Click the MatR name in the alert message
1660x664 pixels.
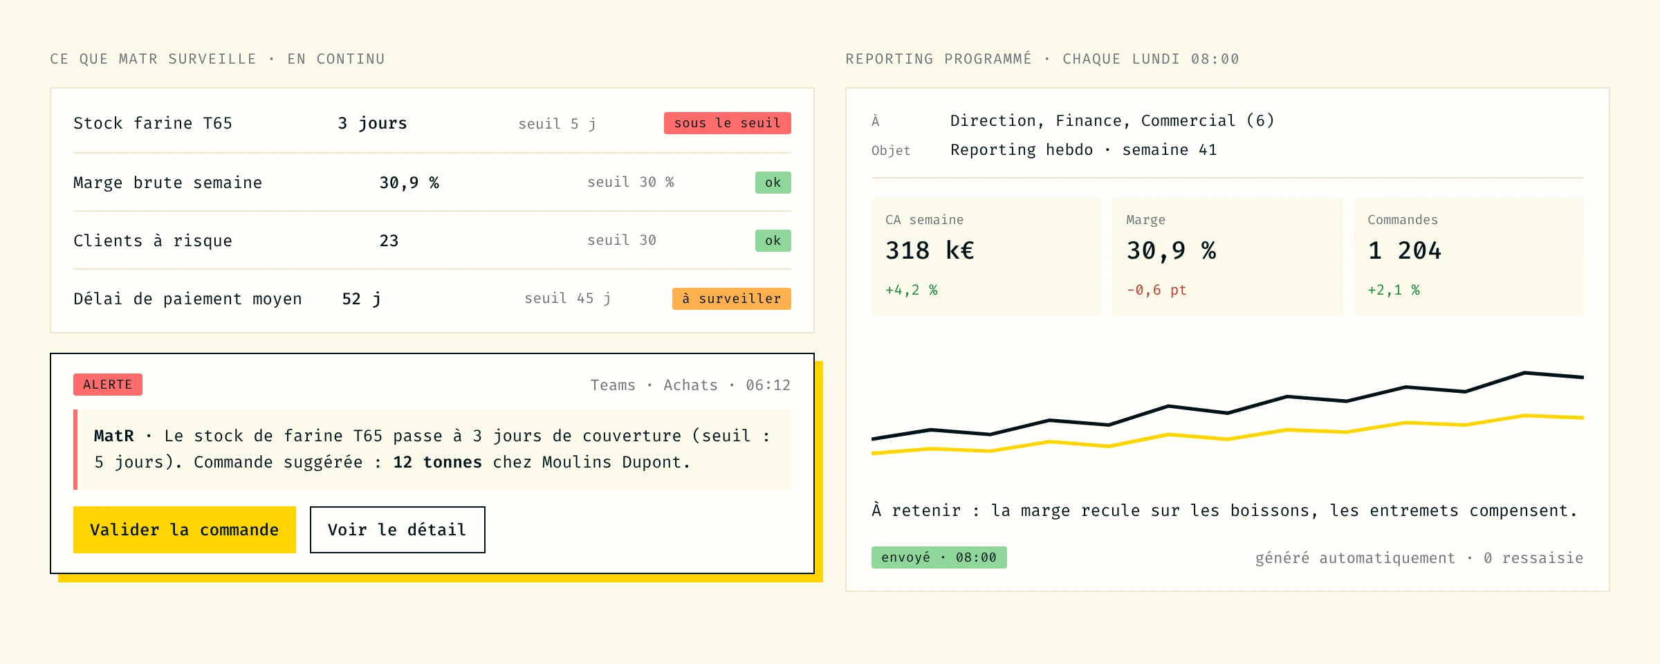[114, 436]
